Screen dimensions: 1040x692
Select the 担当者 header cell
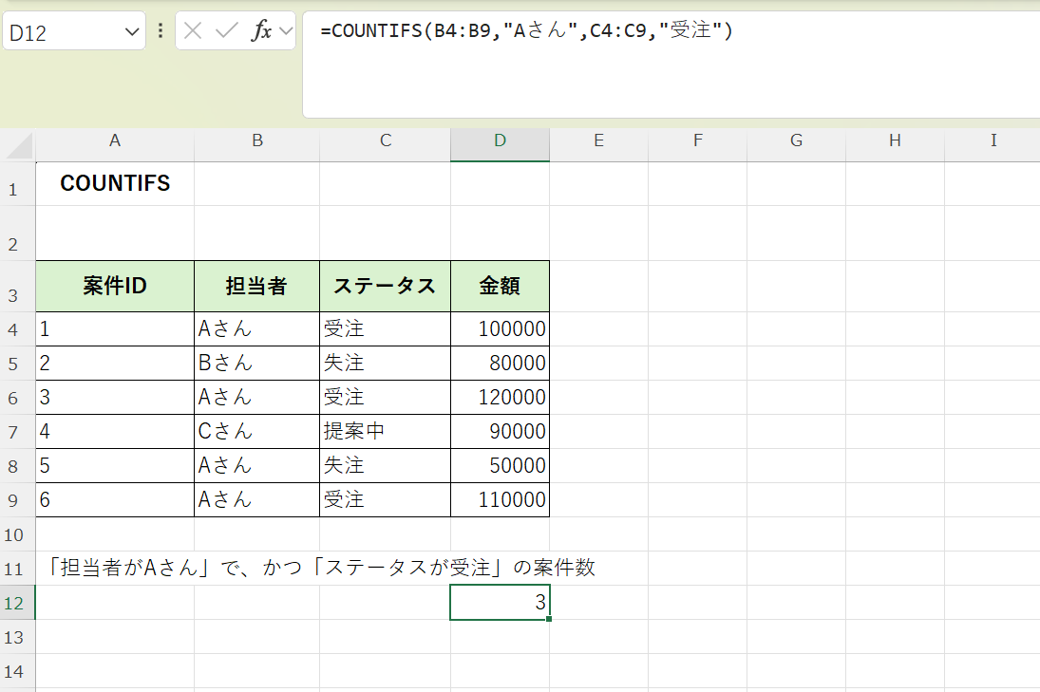(x=256, y=286)
